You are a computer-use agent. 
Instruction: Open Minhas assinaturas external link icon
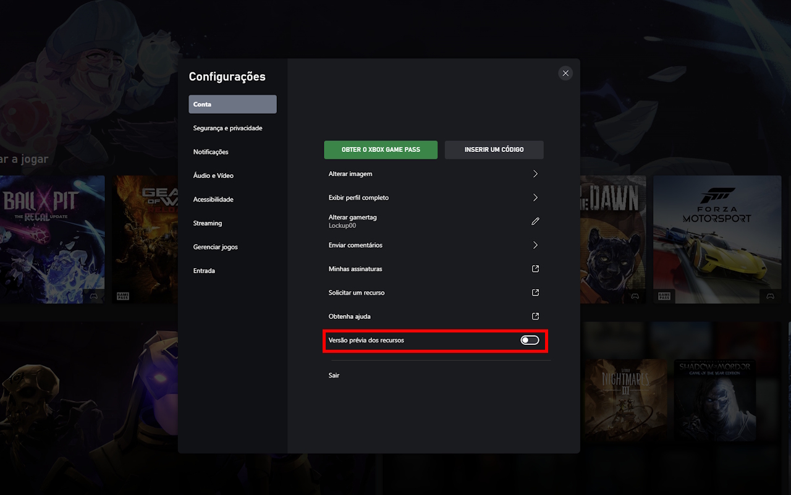(535, 268)
